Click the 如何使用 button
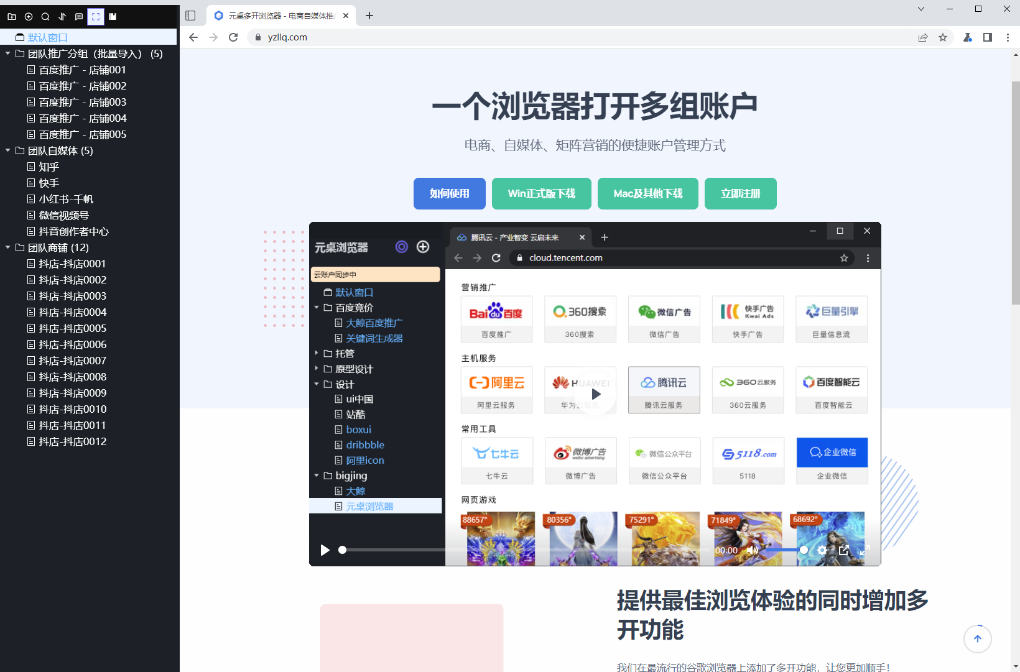This screenshot has height=672, width=1020. pos(450,193)
